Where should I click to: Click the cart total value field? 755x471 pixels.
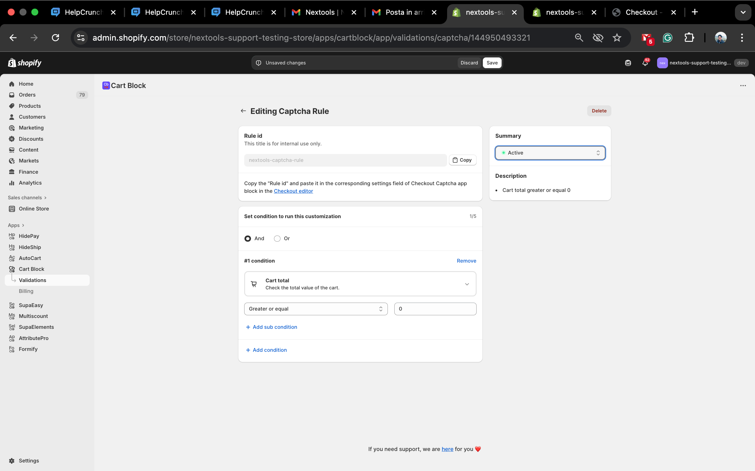(435, 309)
